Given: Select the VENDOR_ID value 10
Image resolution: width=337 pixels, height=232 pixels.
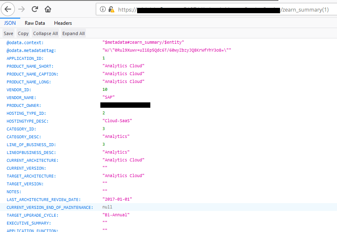Looking at the screenshot, I should click(x=105, y=89).
